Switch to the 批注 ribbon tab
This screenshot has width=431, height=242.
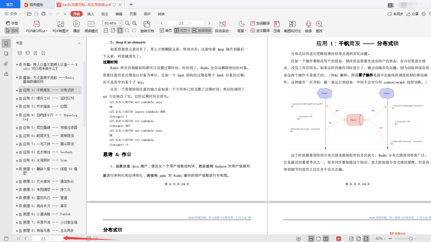pyautogui.click(x=105, y=14)
